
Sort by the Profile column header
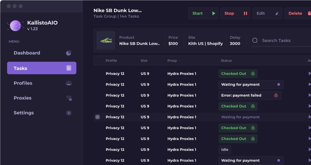(x=111, y=60)
